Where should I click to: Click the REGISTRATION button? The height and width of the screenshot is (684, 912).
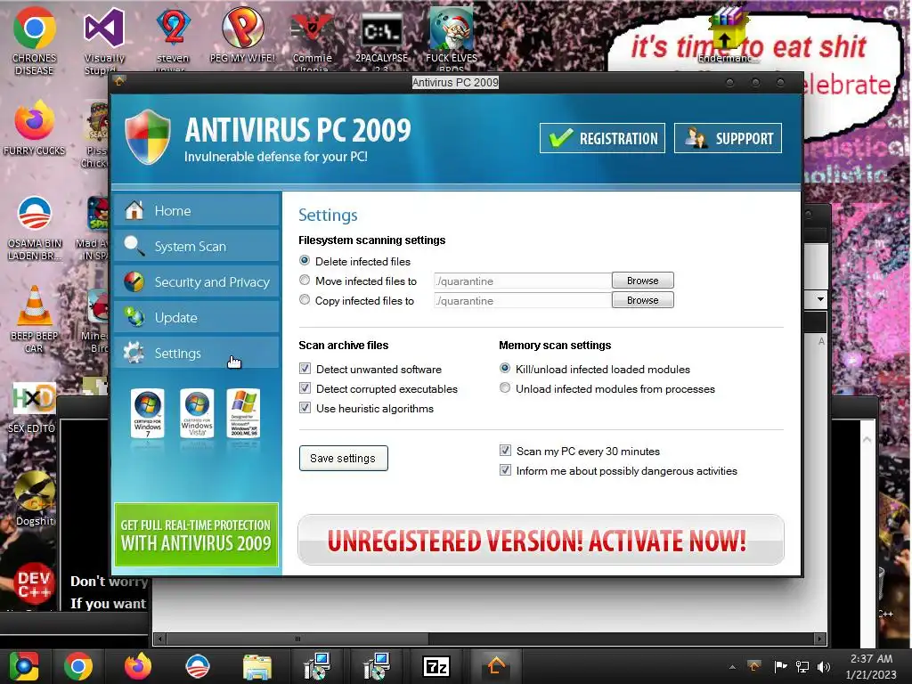tap(602, 138)
